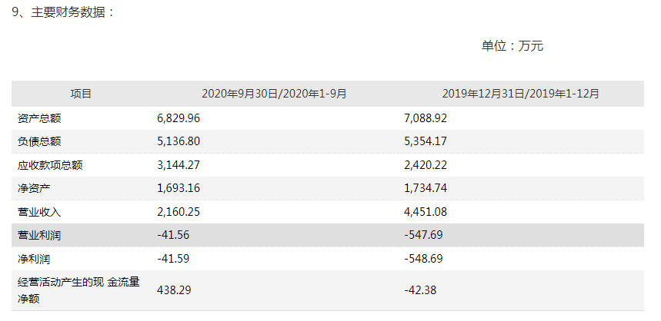This screenshot has height=321, width=661.
Task: Select the 2020年9月30日/2020年1-9月 column header
Action: point(274,94)
